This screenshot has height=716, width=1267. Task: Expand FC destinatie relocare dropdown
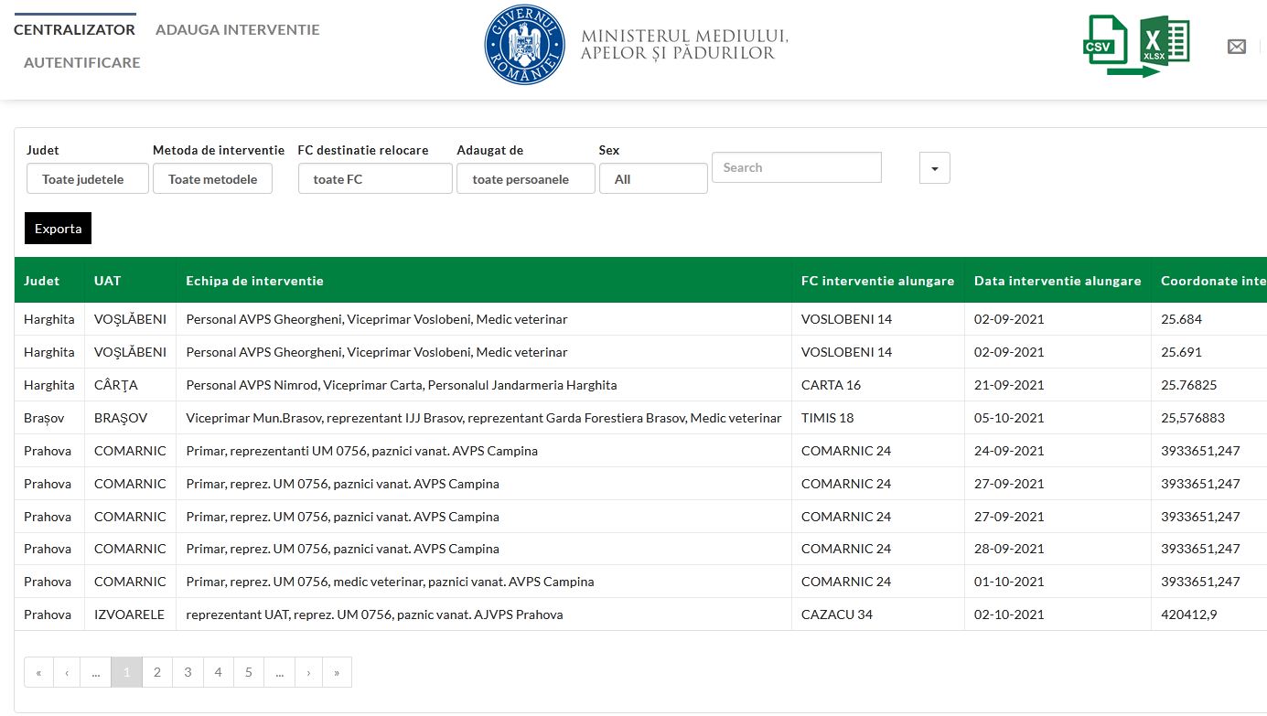(375, 179)
